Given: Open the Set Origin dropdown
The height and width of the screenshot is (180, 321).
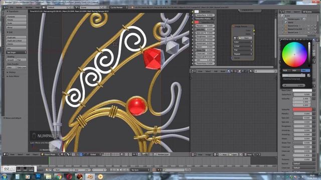Looking at the screenshot, I should [x=16, y=52].
